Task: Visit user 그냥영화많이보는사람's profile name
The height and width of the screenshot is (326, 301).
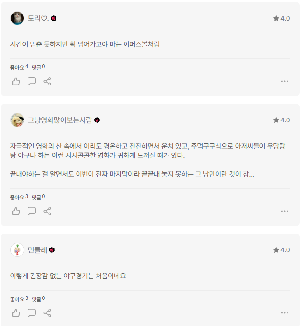Action: click(60, 120)
